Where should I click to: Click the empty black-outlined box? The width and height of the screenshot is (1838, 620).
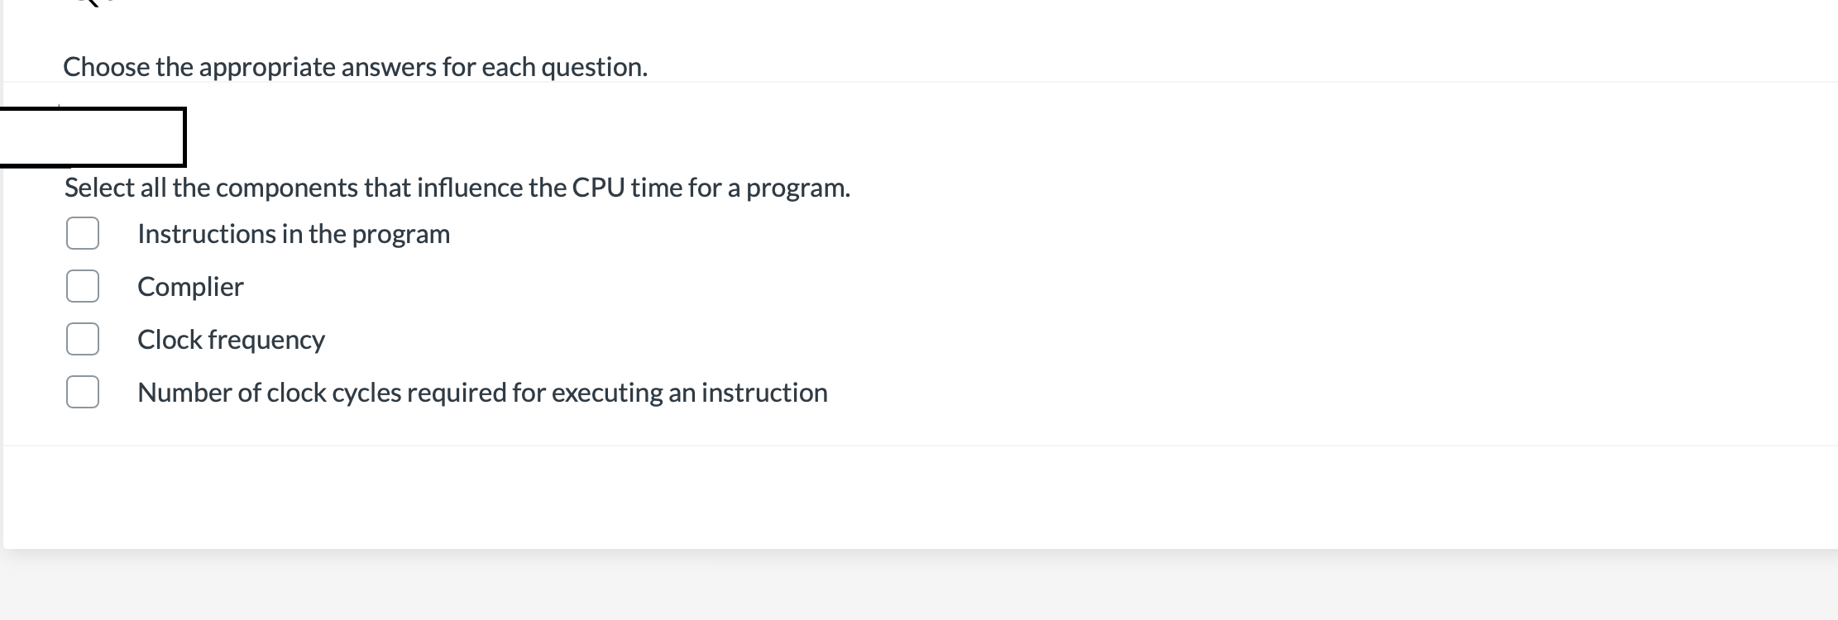pyautogui.click(x=92, y=136)
